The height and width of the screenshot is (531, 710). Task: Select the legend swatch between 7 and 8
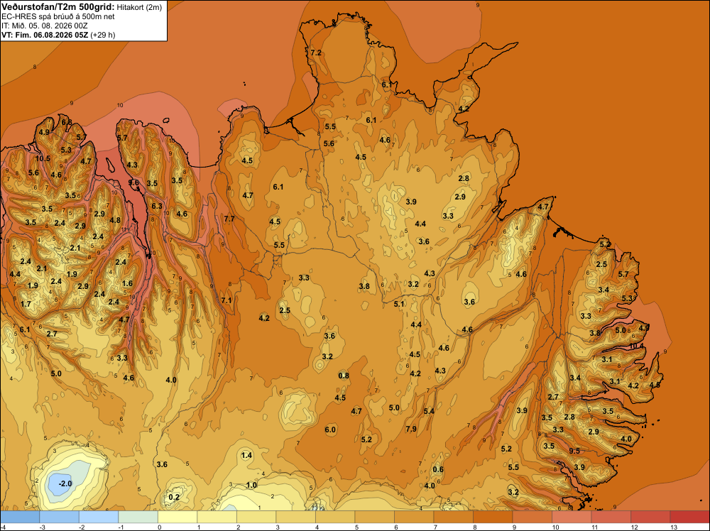coord(453,517)
